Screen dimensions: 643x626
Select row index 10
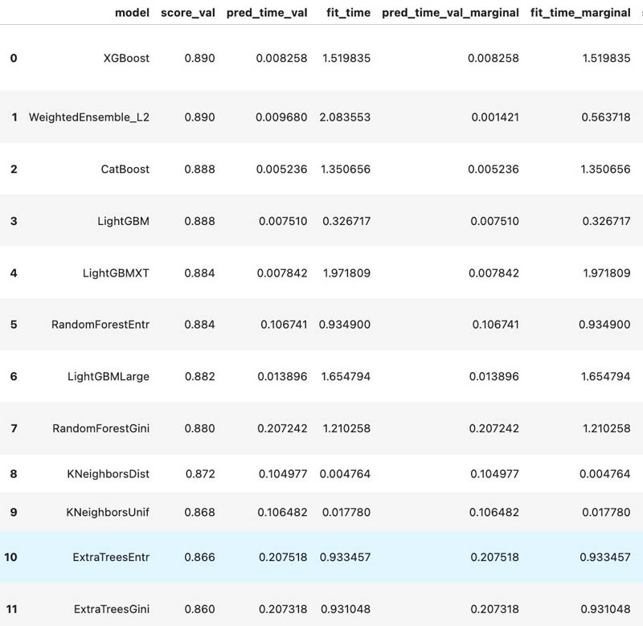(x=10, y=557)
